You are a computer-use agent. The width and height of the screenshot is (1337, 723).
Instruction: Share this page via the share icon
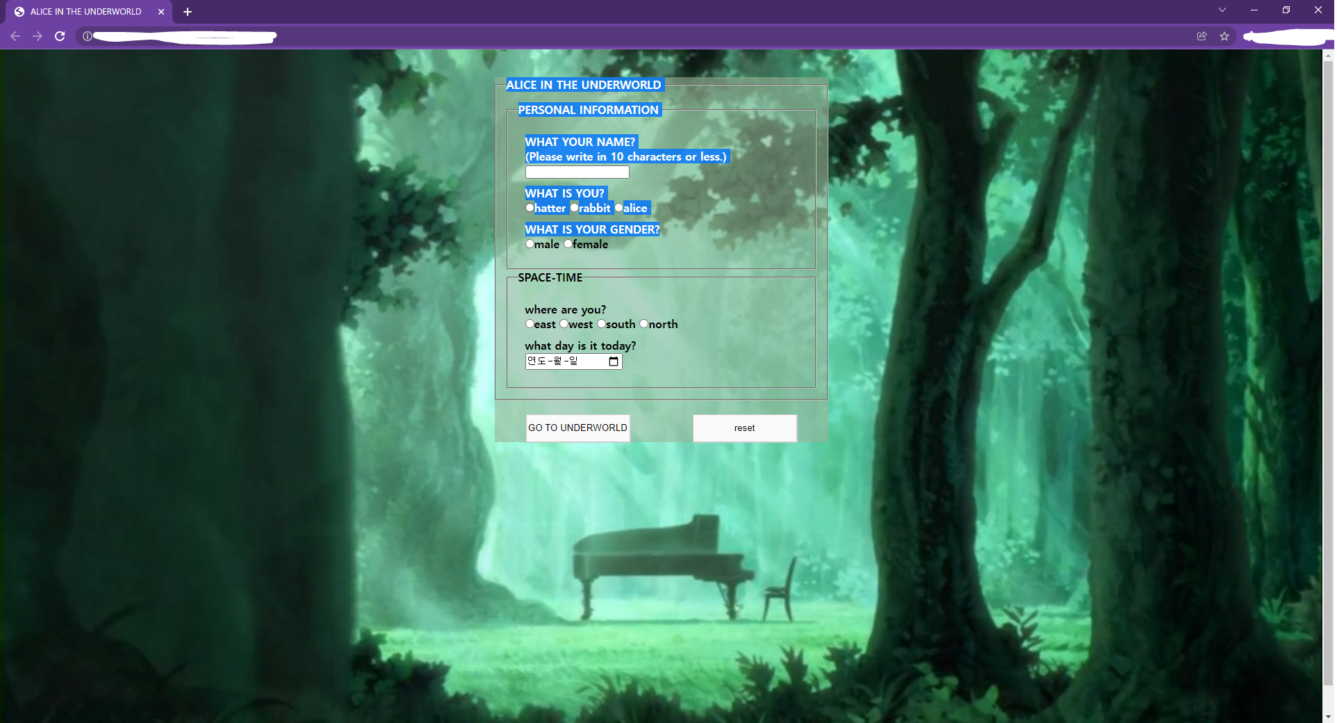click(x=1202, y=36)
